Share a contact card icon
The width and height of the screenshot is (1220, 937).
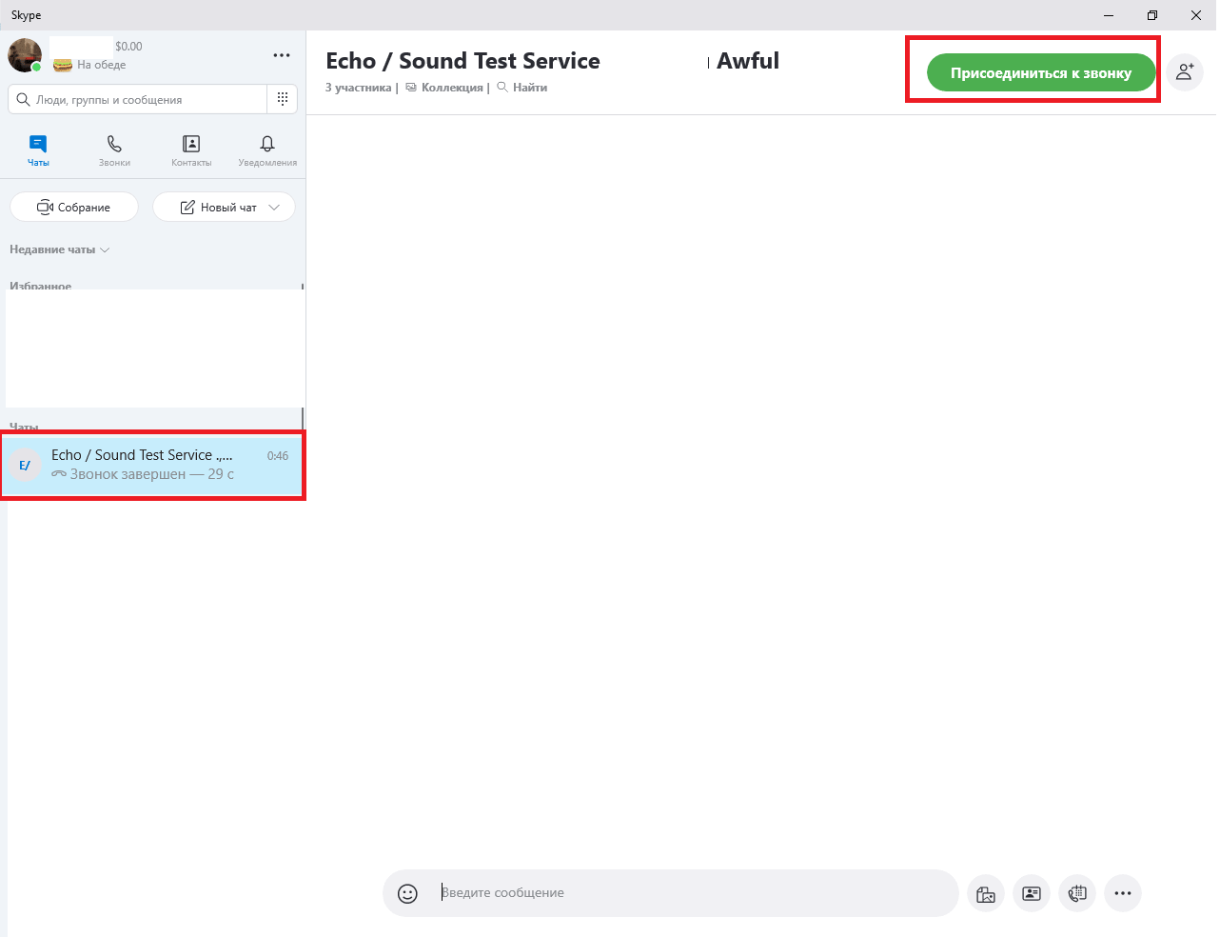click(x=1032, y=893)
